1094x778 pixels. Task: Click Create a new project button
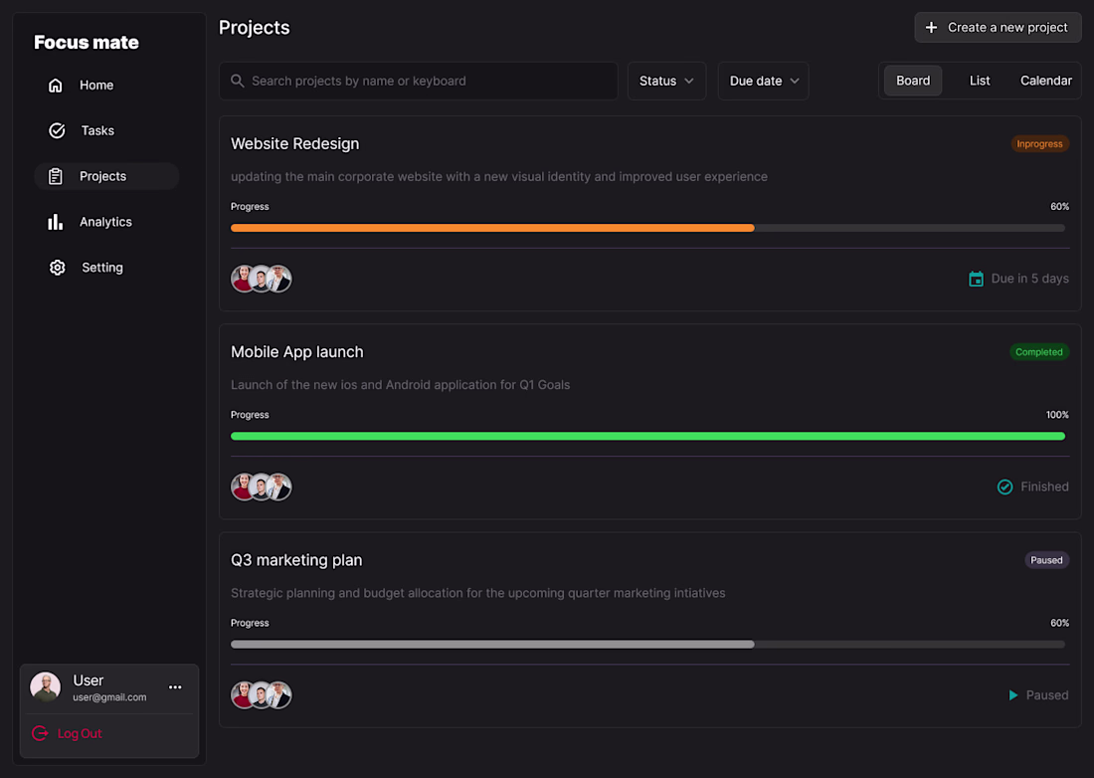997,28
